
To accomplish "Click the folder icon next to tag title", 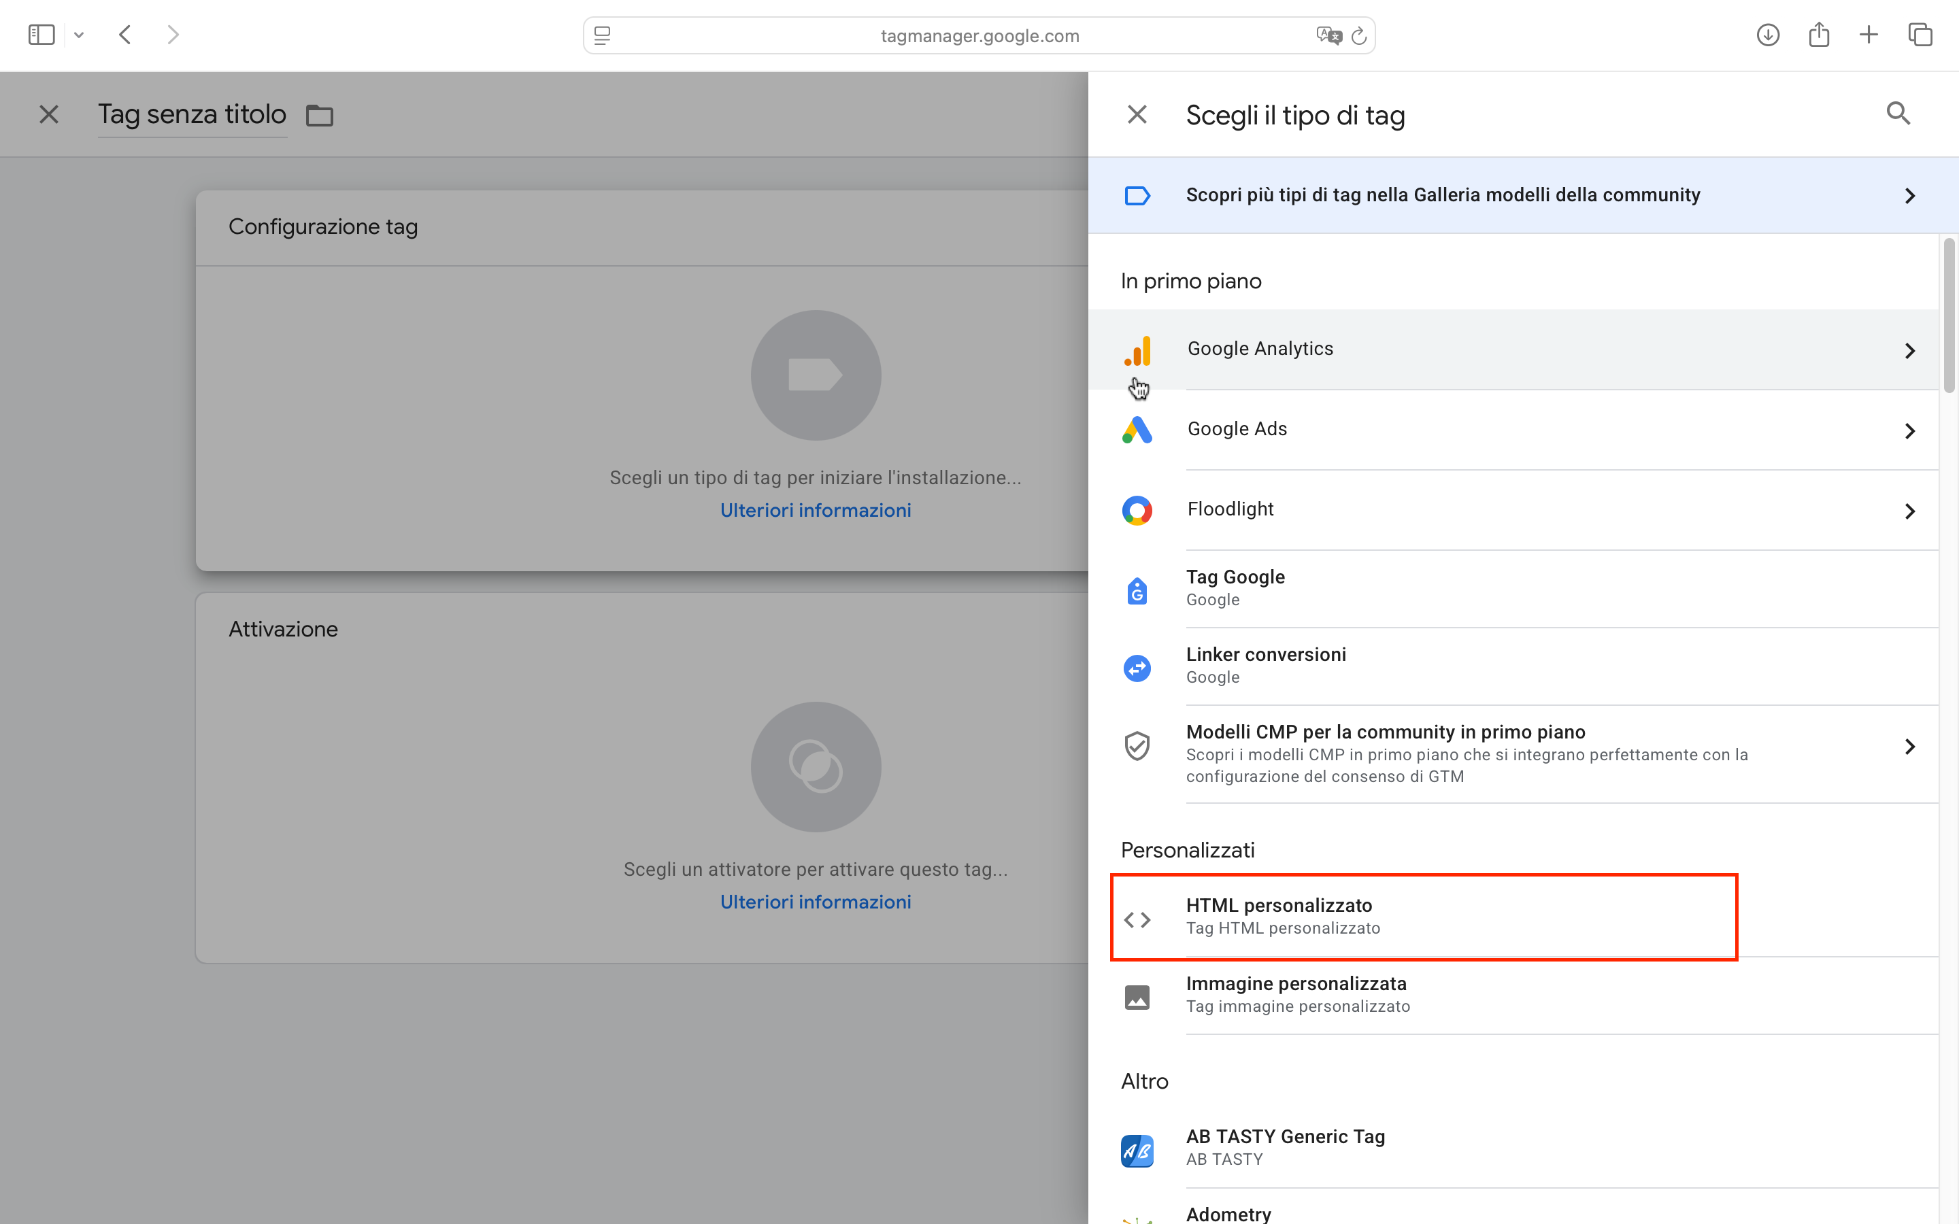I will pyautogui.click(x=320, y=116).
